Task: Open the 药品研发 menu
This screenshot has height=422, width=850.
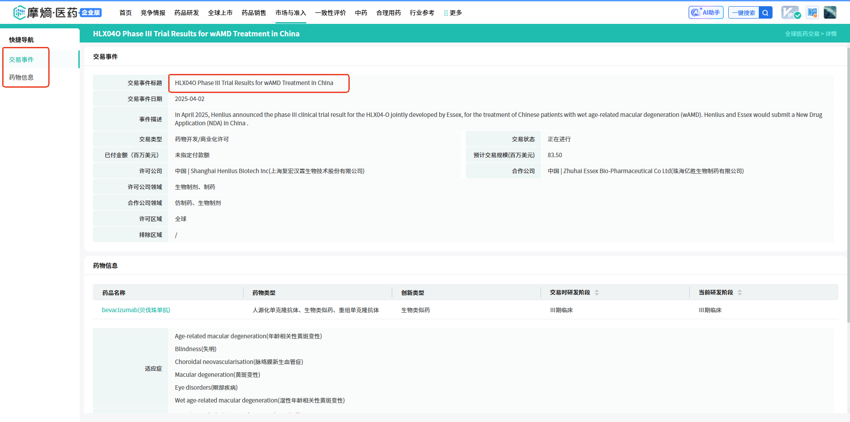Action: pos(187,13)
